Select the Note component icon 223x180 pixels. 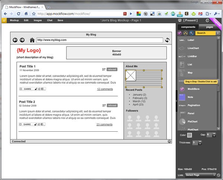pyautogui.click(x=182, y=97)
